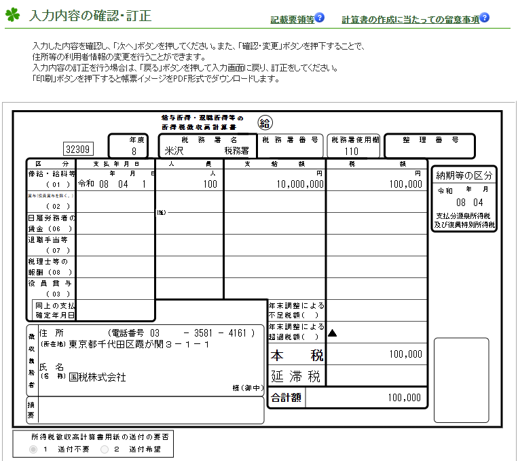Click the 32309 code box
518x461 pixels.
(x=78, y=150)
